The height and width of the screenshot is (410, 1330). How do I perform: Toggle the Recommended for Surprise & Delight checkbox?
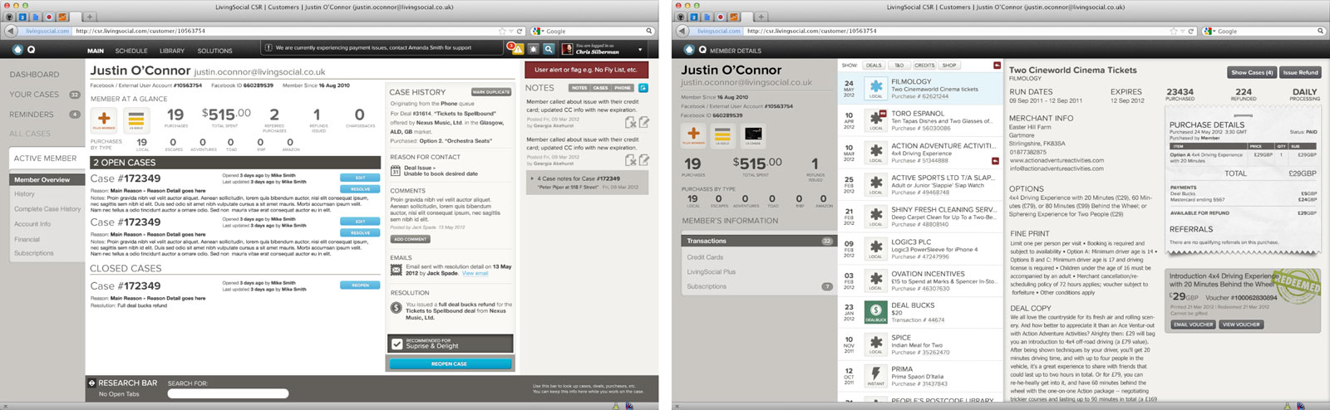[397, 343]
